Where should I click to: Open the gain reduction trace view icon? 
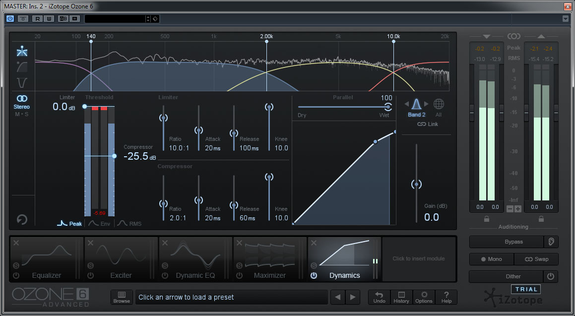point(22,66)
